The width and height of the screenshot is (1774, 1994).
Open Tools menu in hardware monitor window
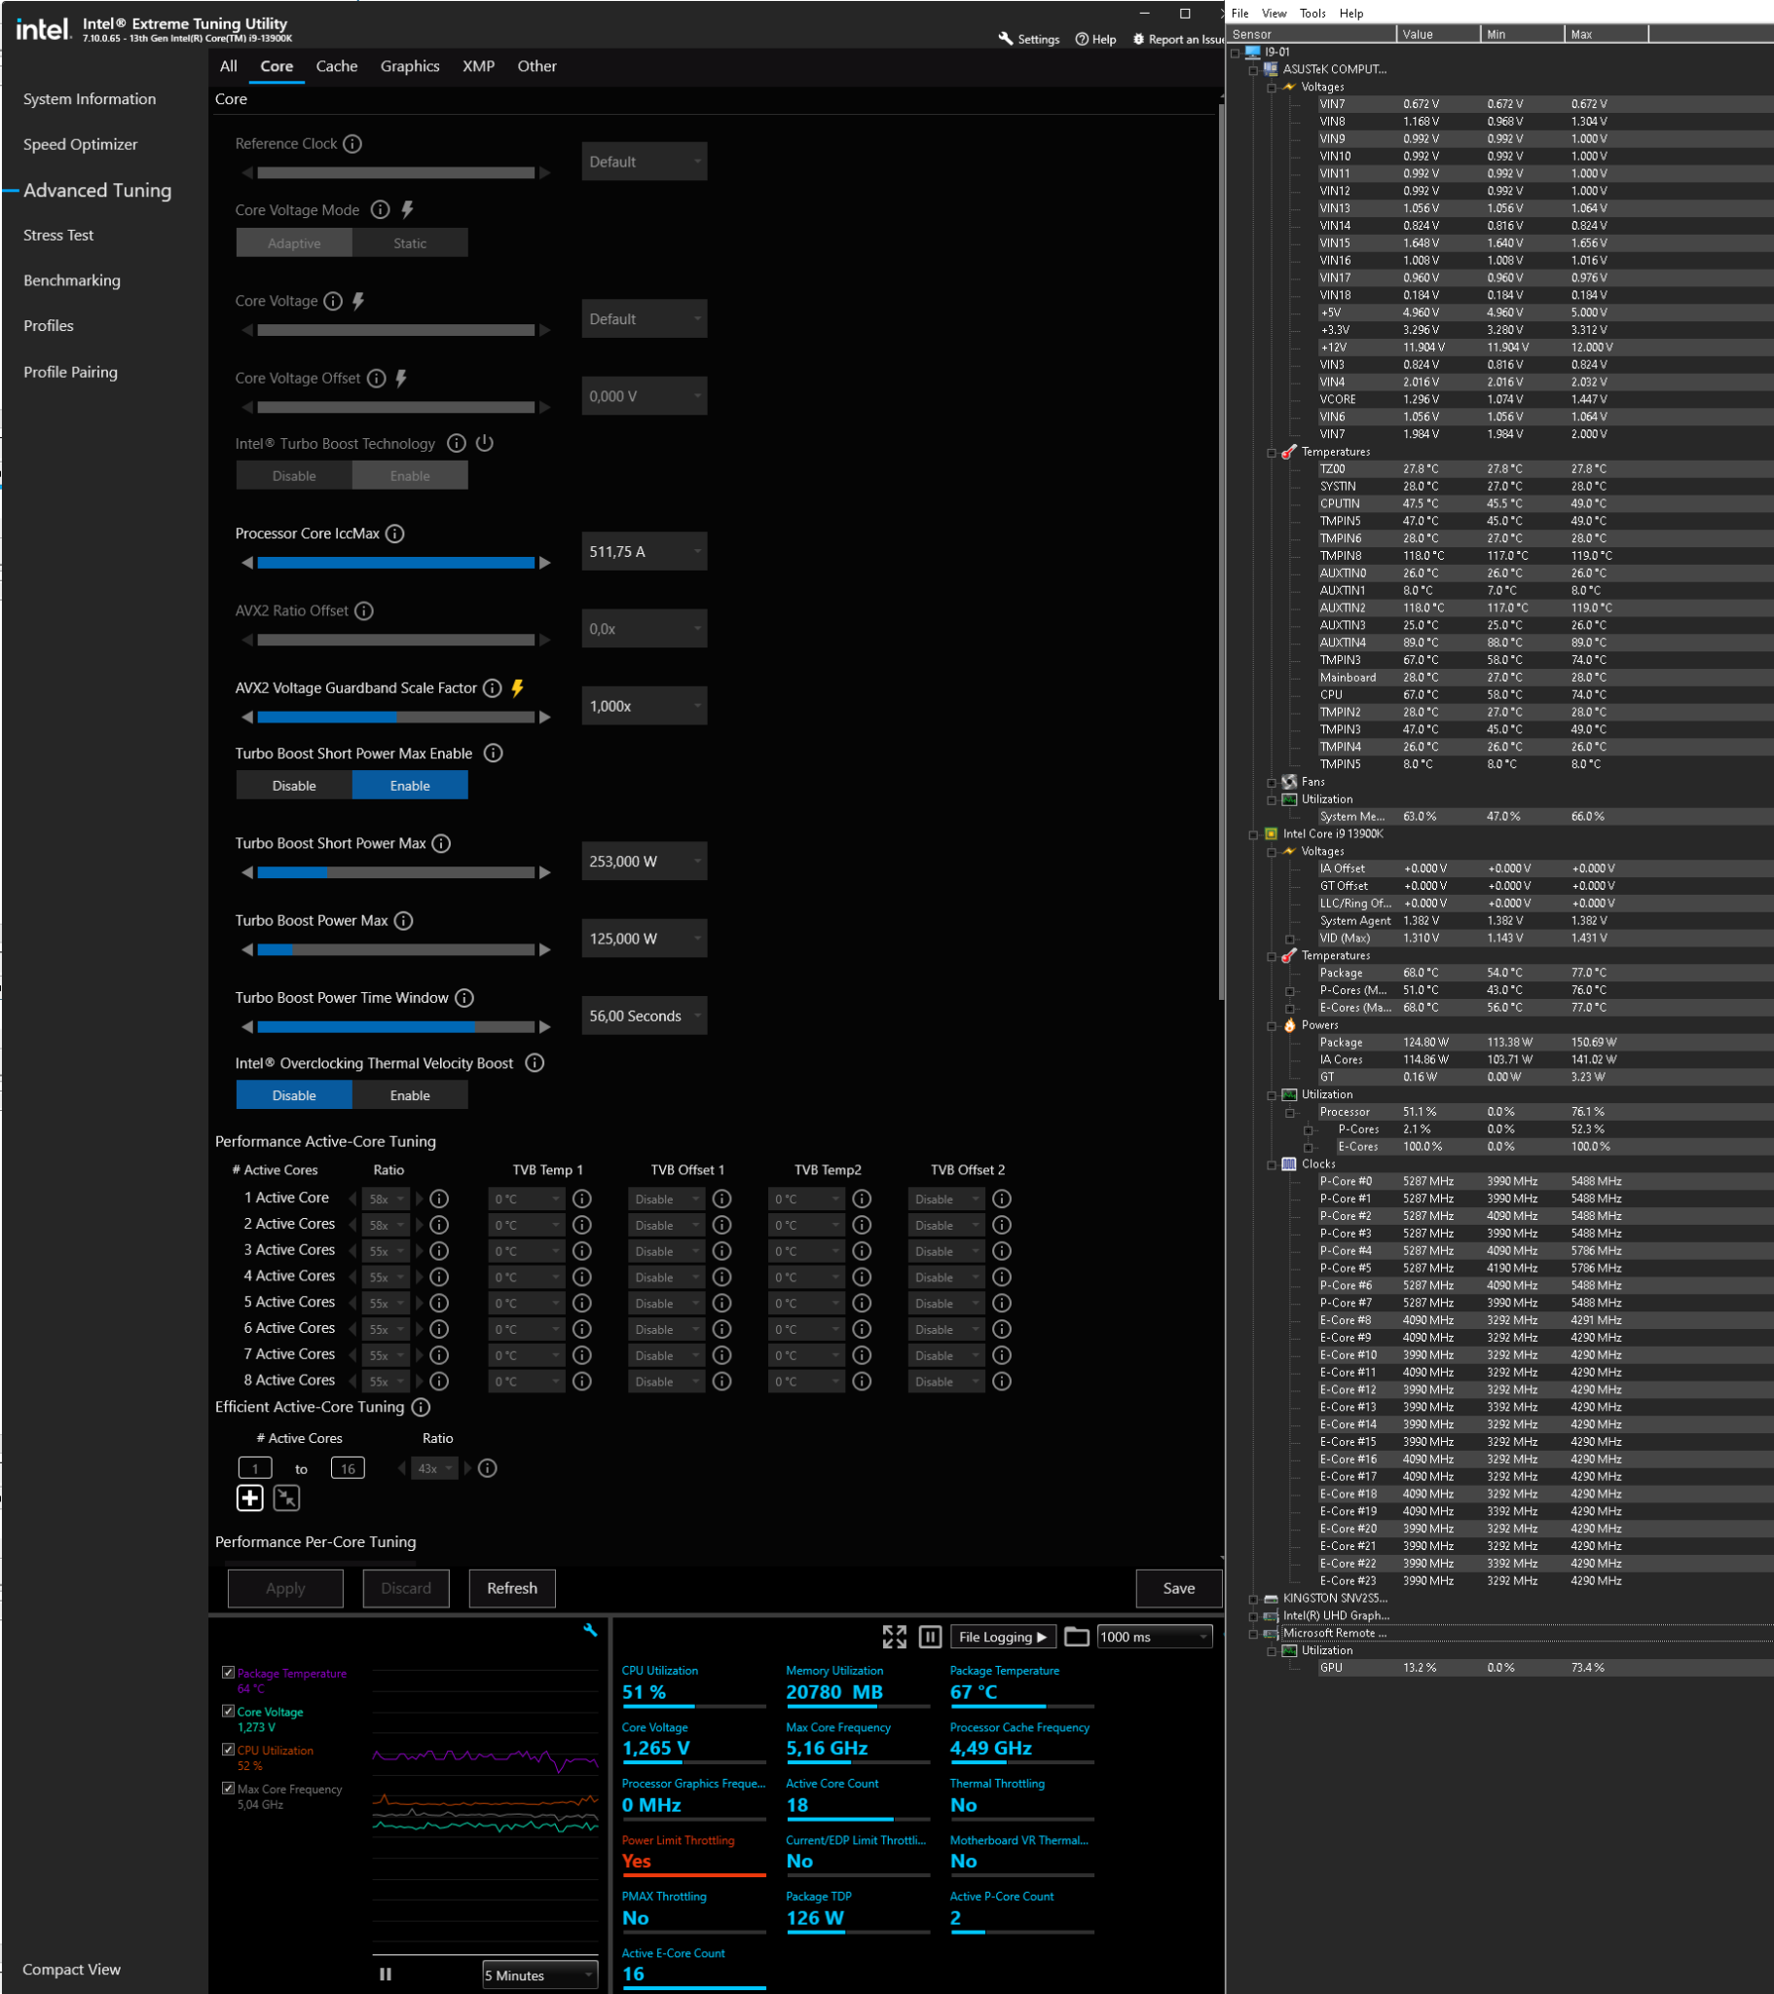1312,14
